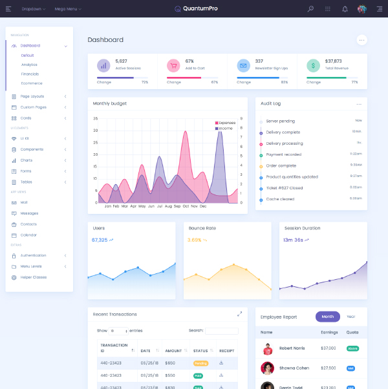388x389 pixels.
Task: Click the Cards grid icon
Action: coord(14,118)
